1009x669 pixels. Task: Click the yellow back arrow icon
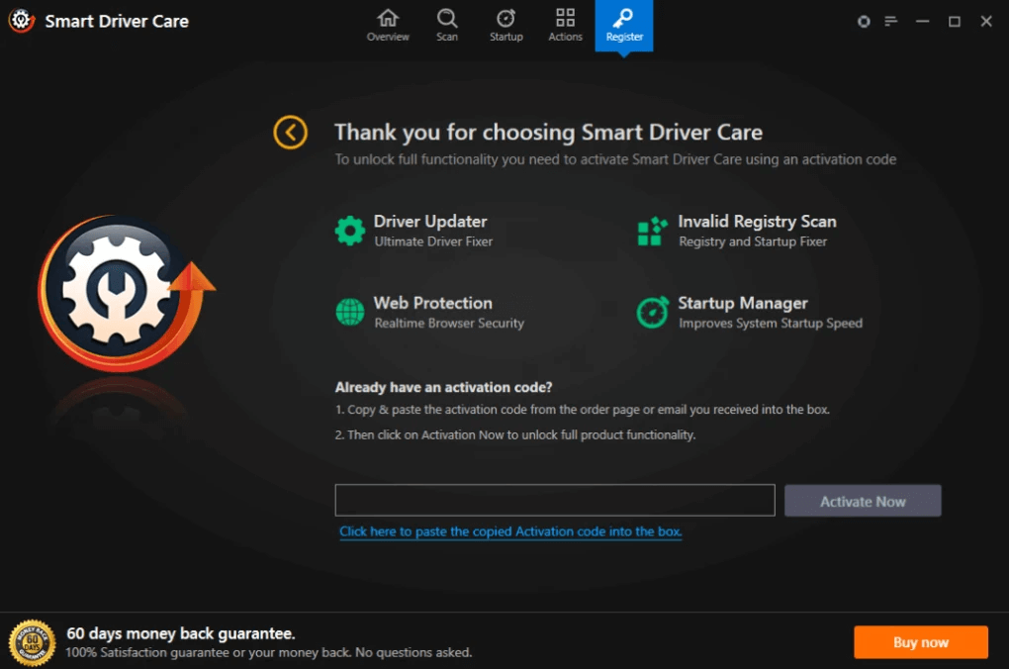click(290, 133)
